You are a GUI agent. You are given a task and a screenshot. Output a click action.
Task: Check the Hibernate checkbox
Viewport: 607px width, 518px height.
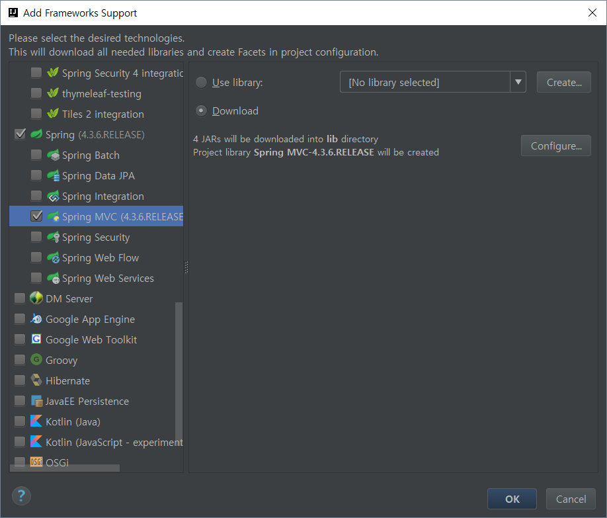point(20,380)
